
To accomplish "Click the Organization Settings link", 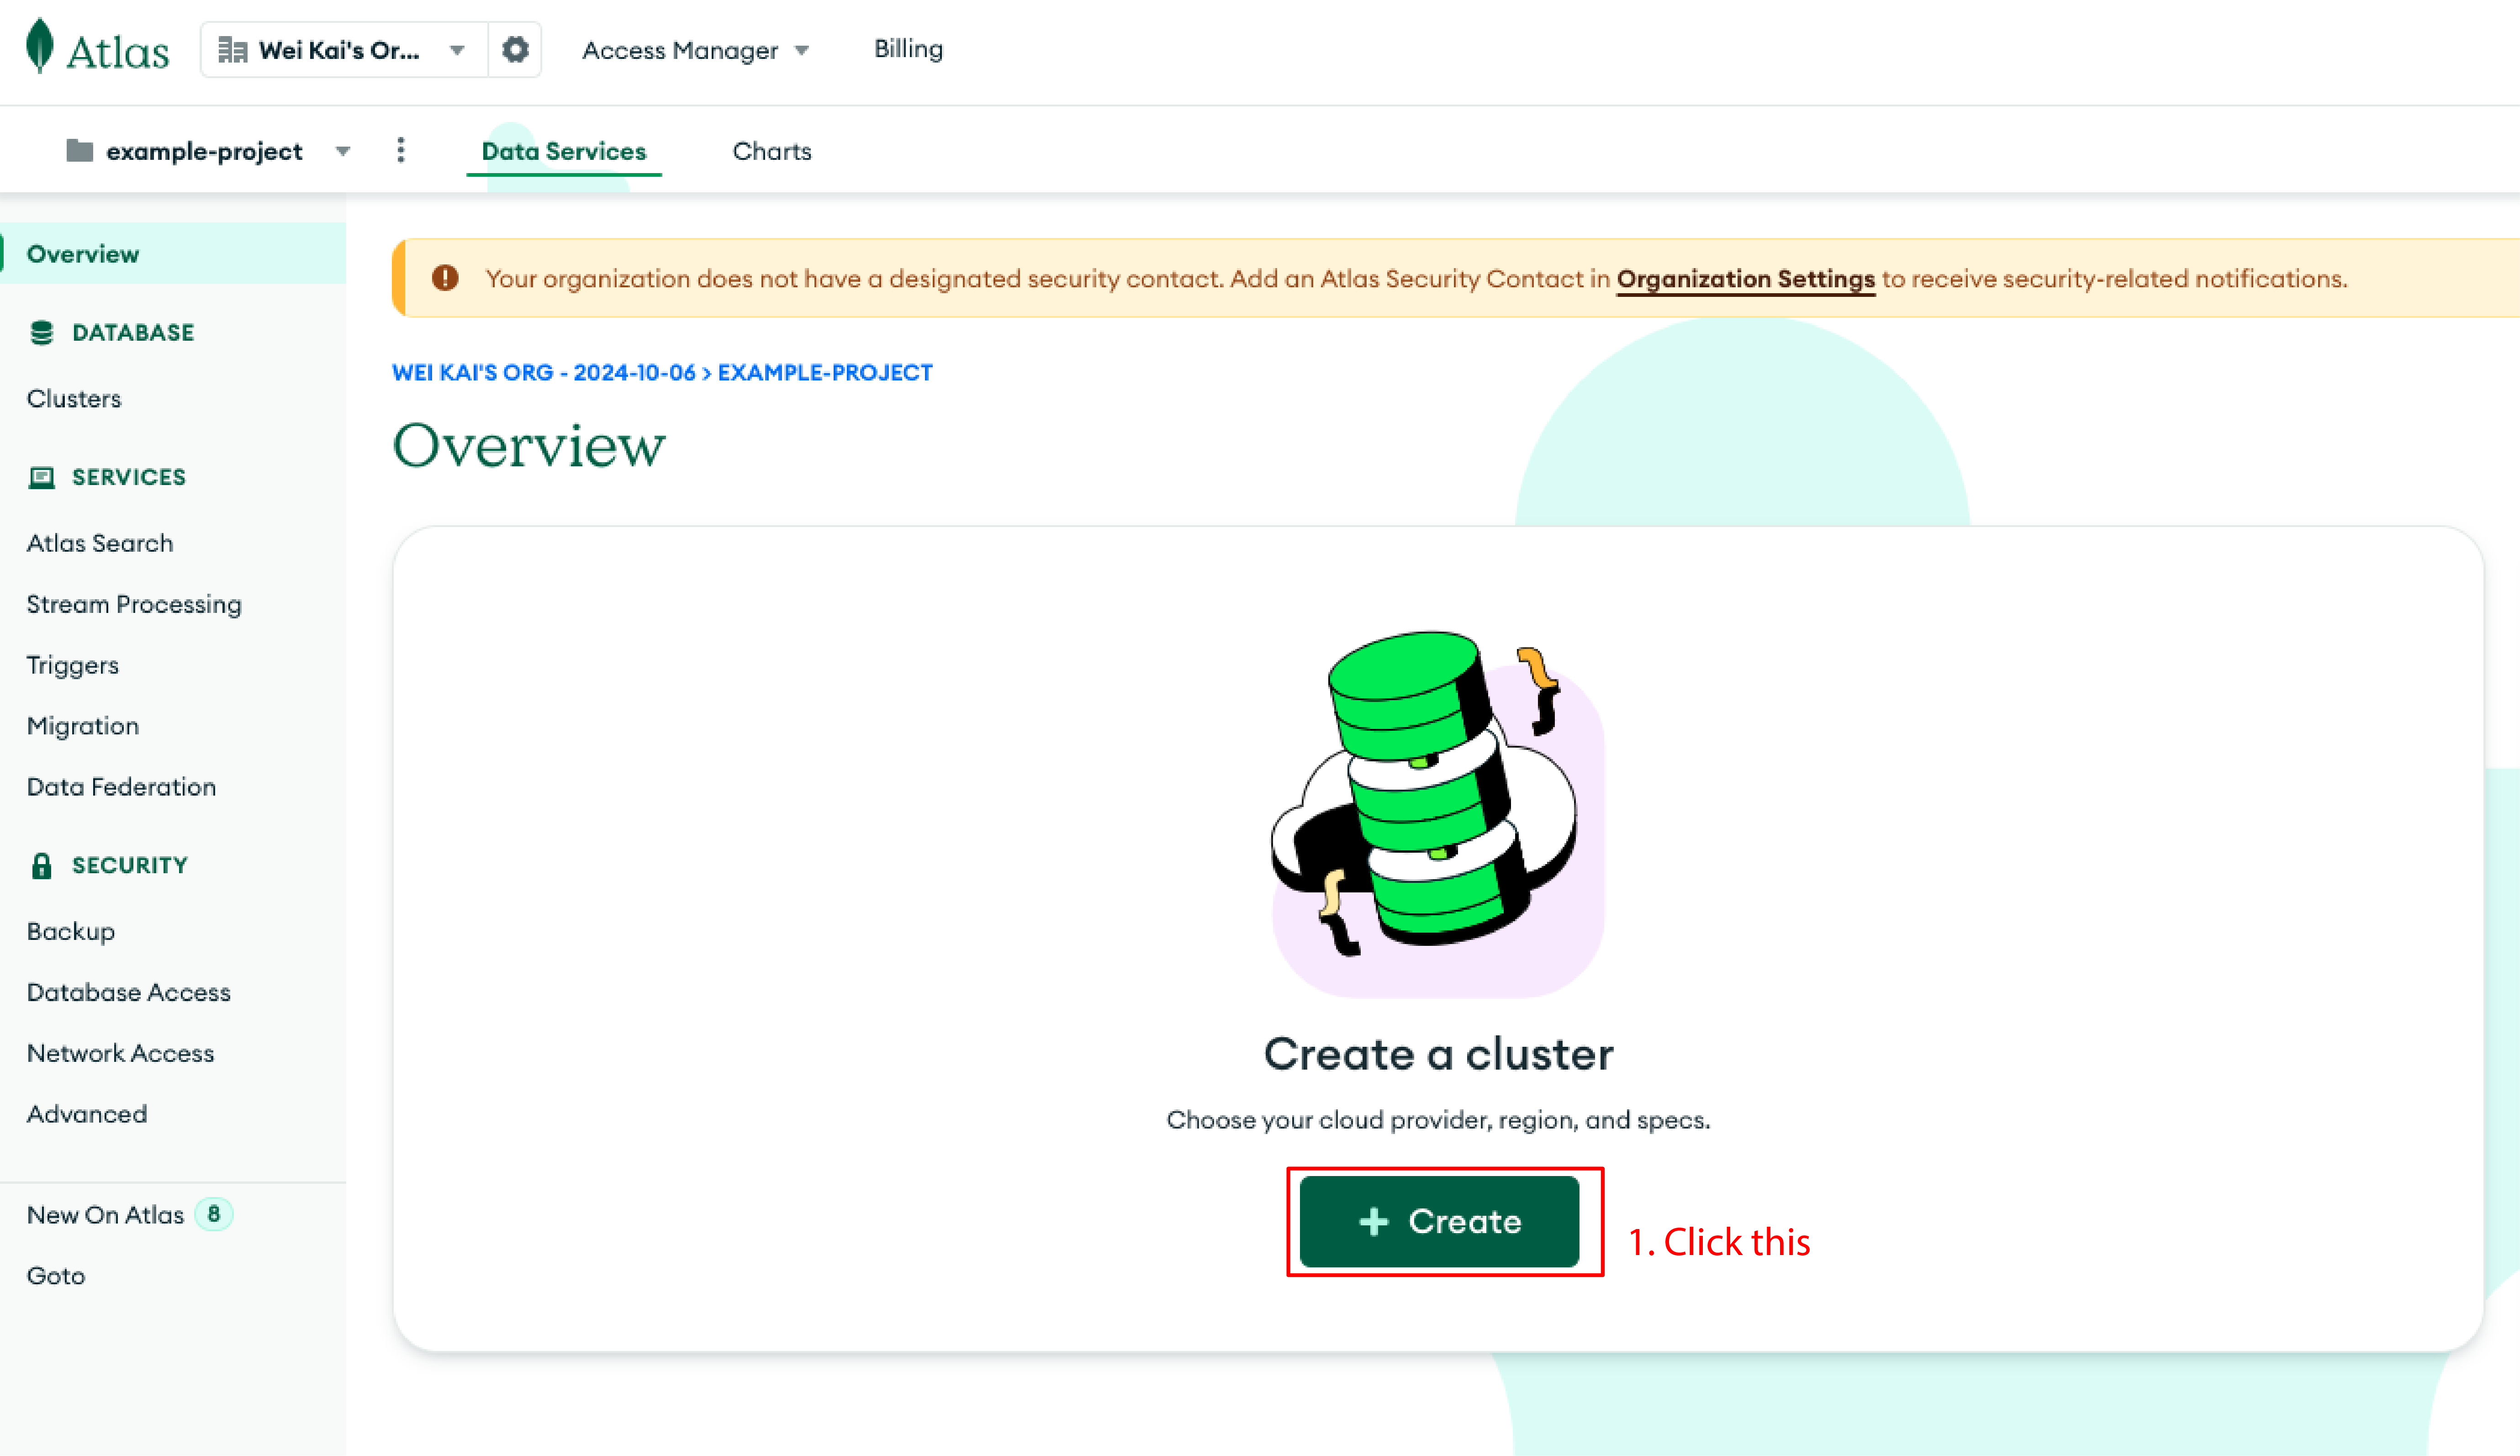I will pyautogui.click(x=1745, y=279).
